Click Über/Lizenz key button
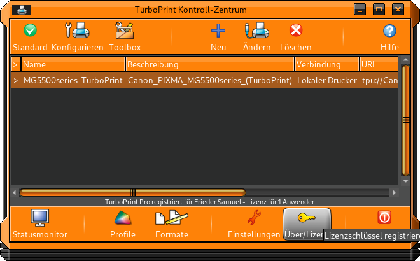 click(306, 218)
